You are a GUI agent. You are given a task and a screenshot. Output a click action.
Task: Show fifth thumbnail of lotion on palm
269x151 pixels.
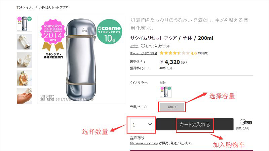[25, 96]
